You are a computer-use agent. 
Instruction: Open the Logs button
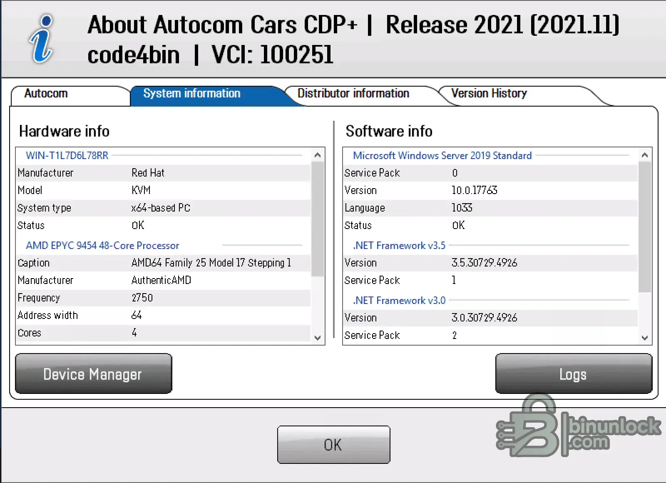click(574, 373)
